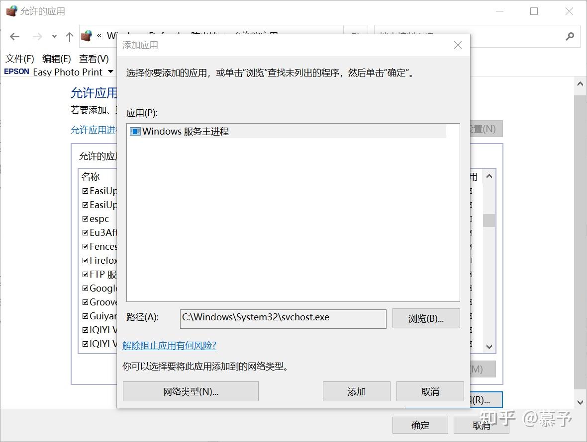
Task: Toggle the second IQIYI checkbox
Action: point(85,344)
